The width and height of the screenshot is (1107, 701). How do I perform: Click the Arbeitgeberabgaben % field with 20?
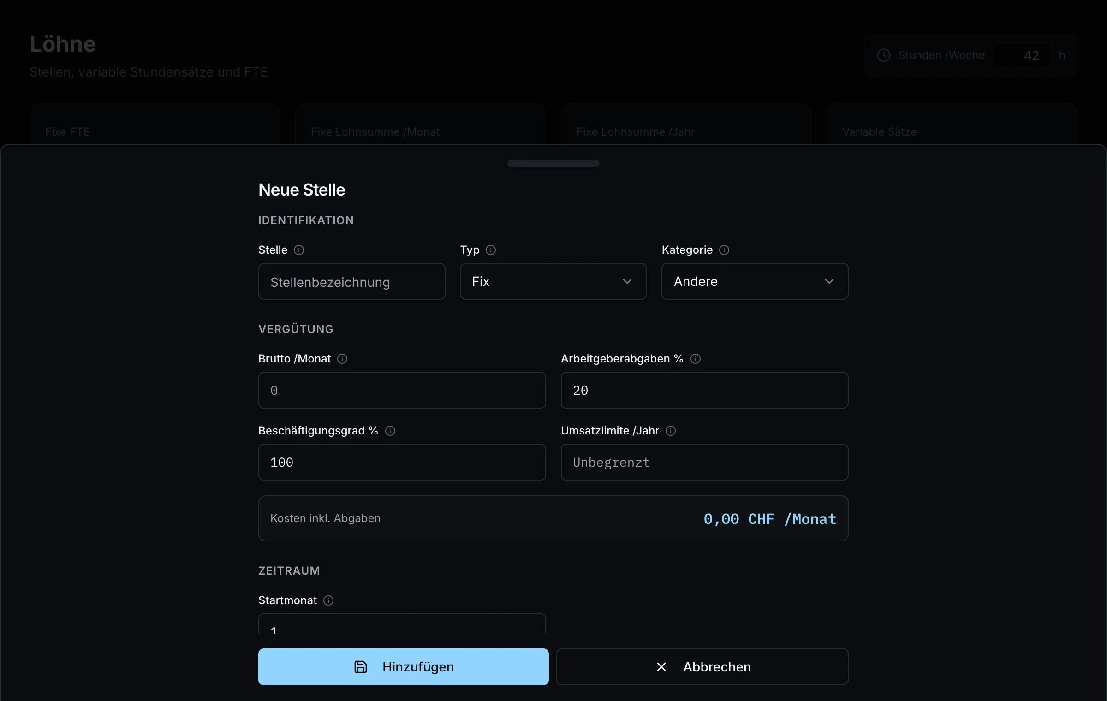[704, 390]
